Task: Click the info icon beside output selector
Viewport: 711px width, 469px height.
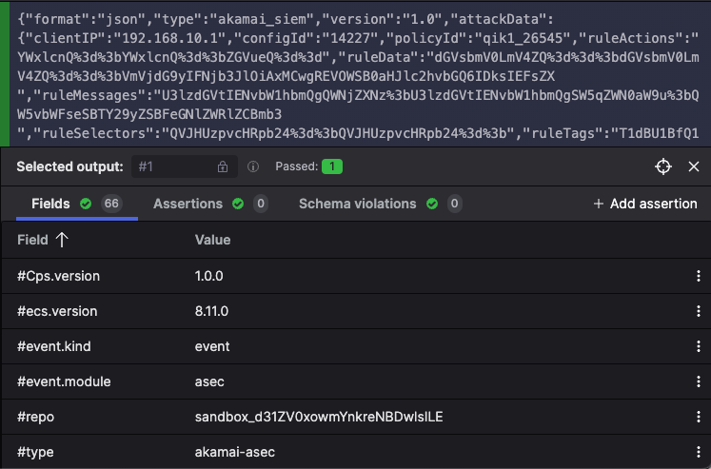Action: click(x=253, y=166)
